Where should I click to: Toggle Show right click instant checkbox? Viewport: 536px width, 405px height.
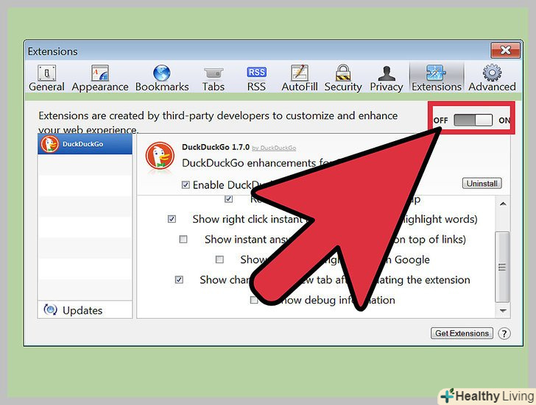172,219
